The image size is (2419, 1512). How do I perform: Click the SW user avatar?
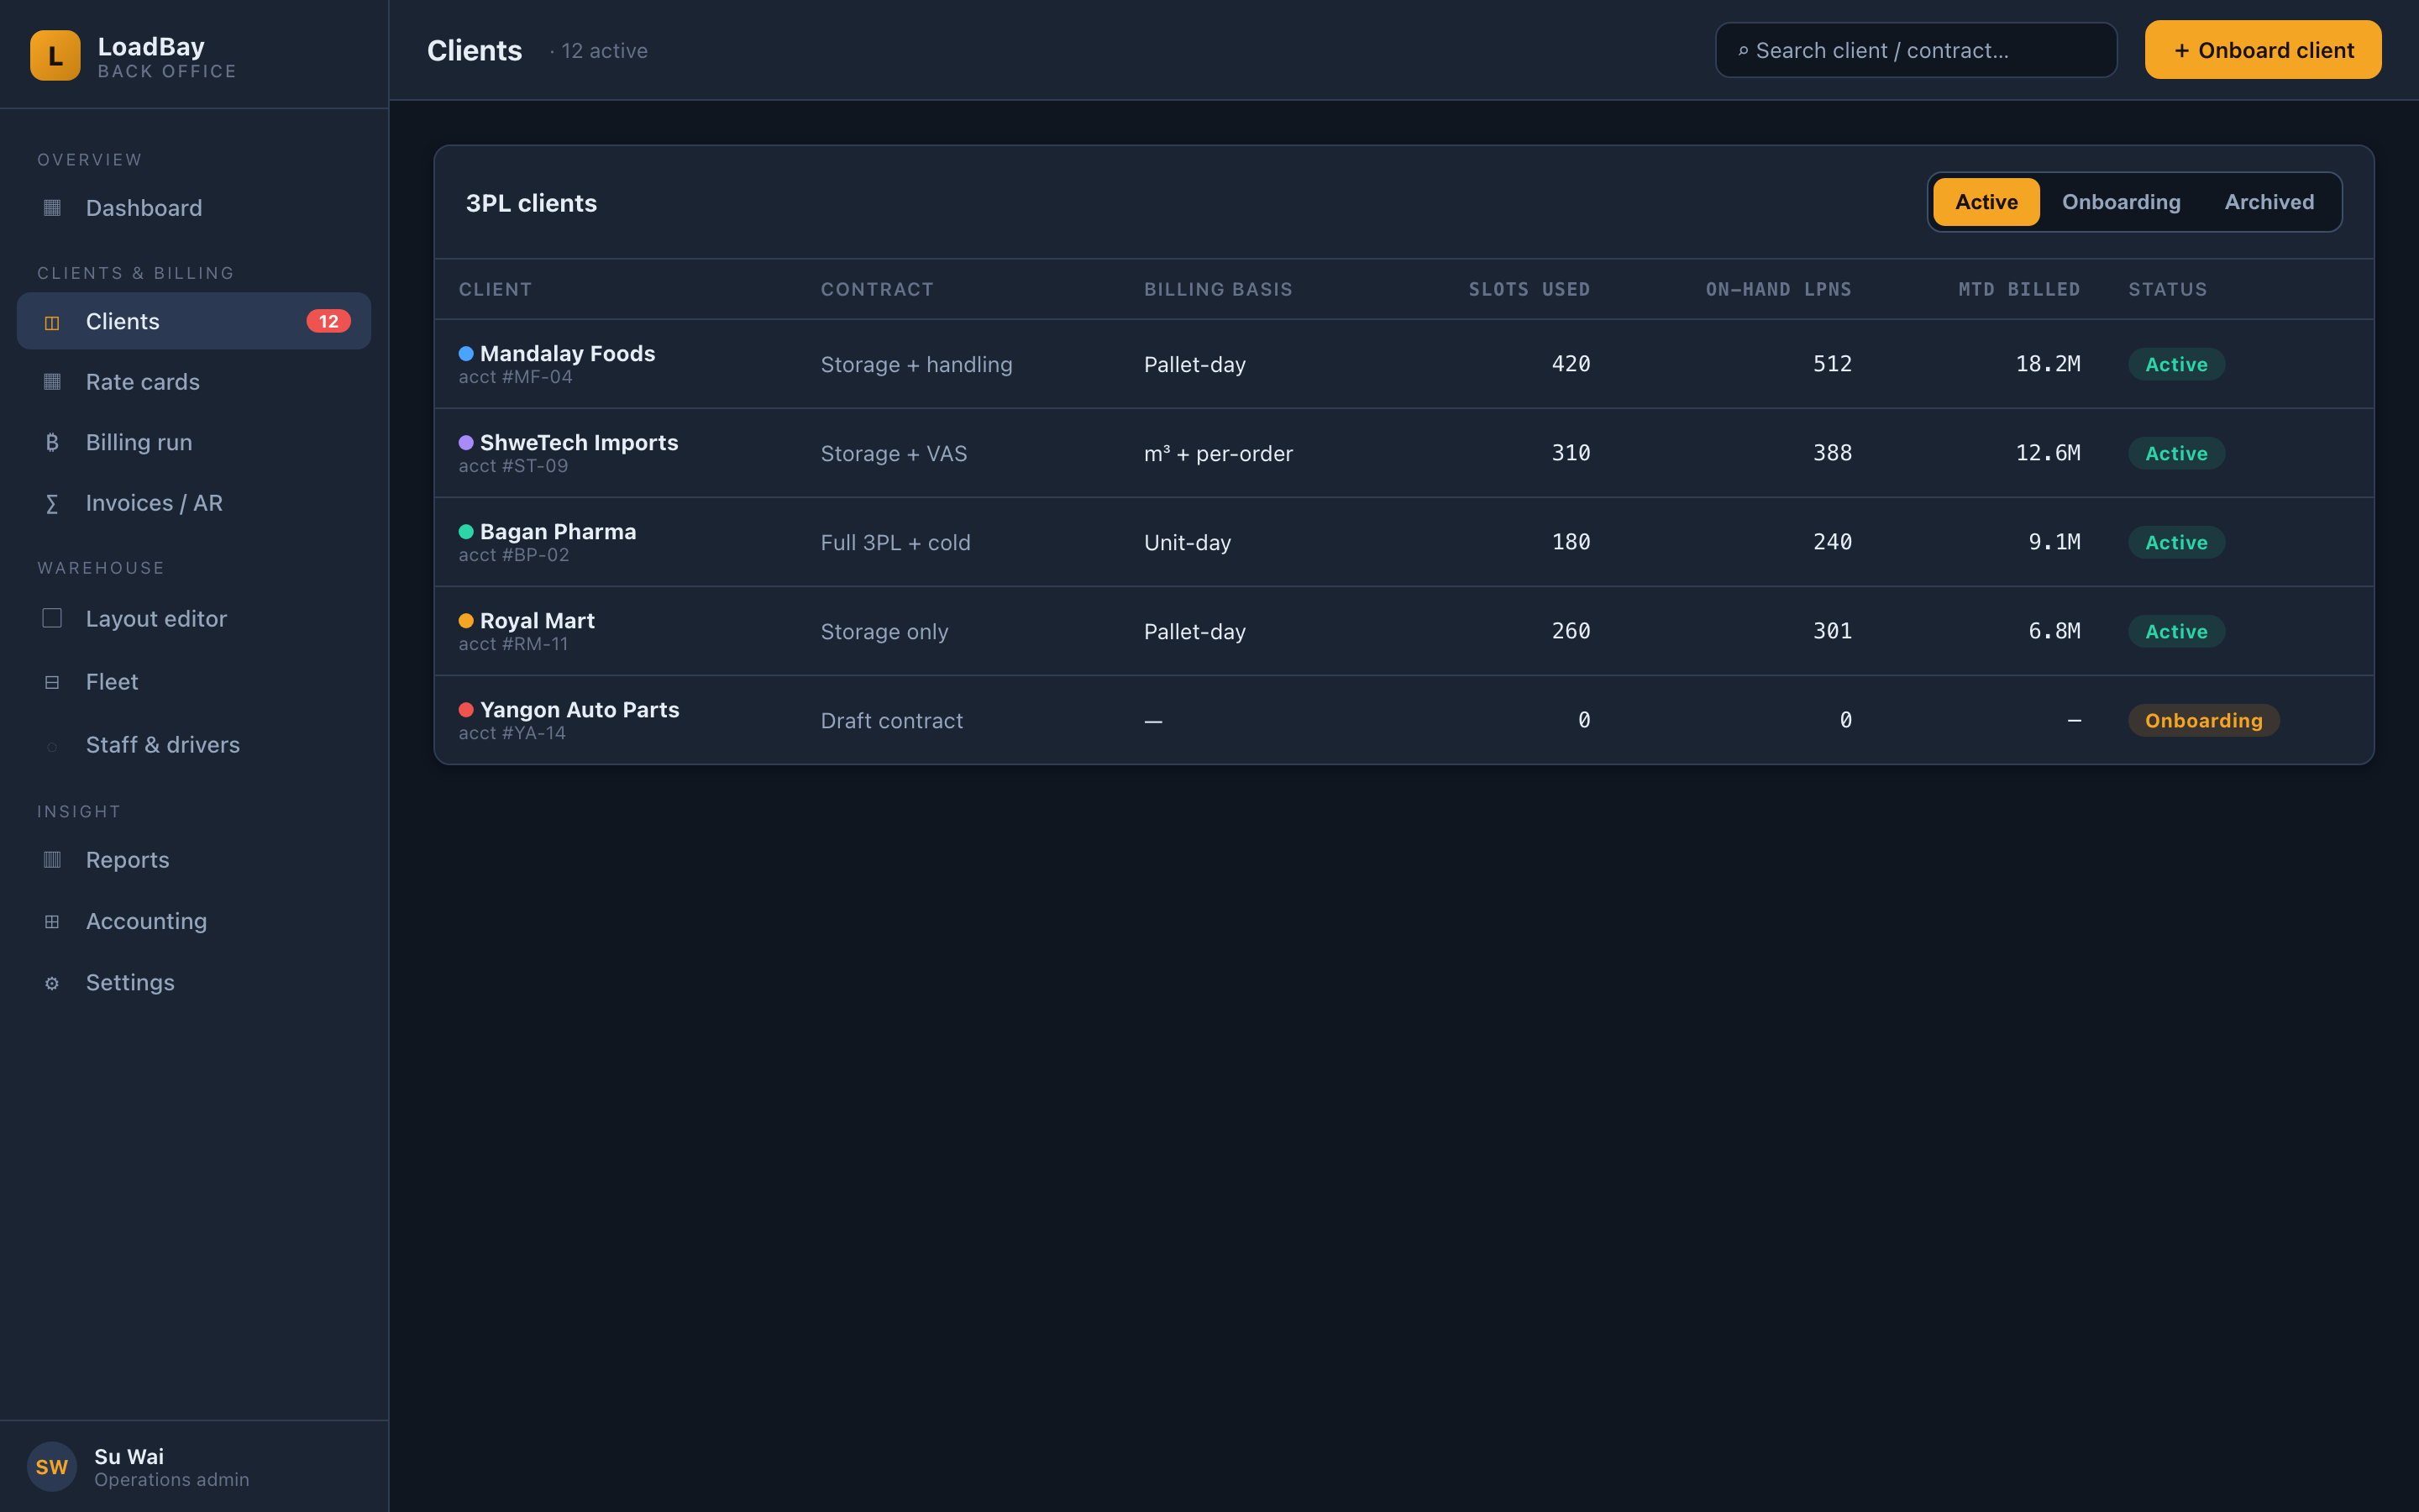(x=52, y=1466)
